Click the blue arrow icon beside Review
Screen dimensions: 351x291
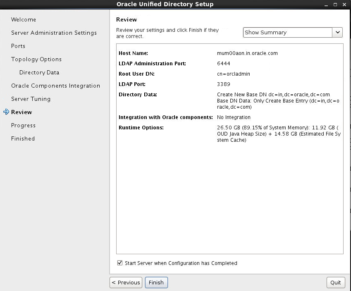pos(6,112)
